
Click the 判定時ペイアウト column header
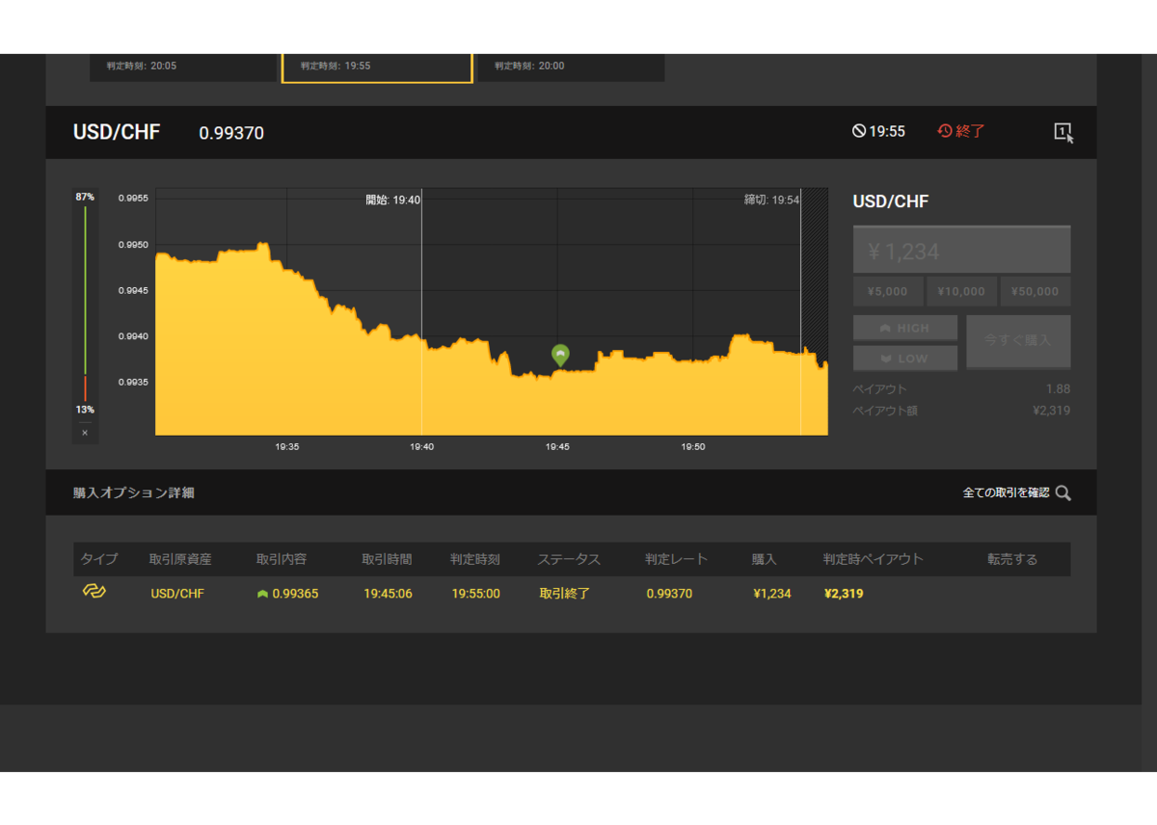(874, 559)
